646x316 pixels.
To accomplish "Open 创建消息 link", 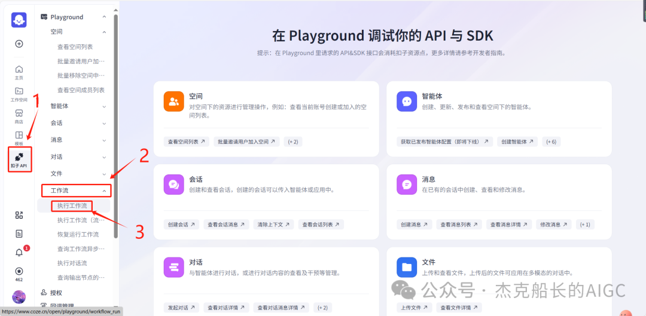I will (415, 225).
